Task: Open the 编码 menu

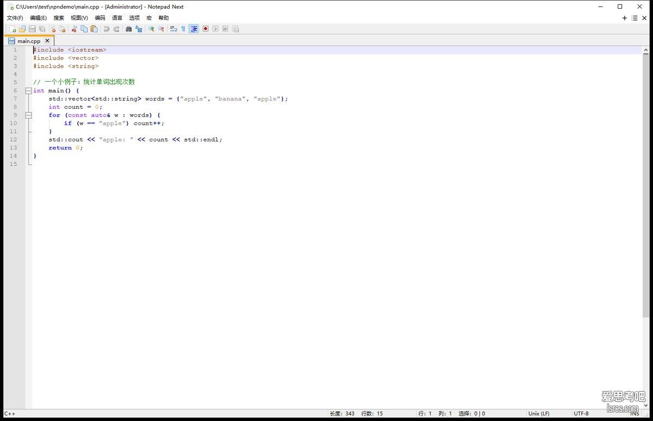Action: (x=100, y=18)
